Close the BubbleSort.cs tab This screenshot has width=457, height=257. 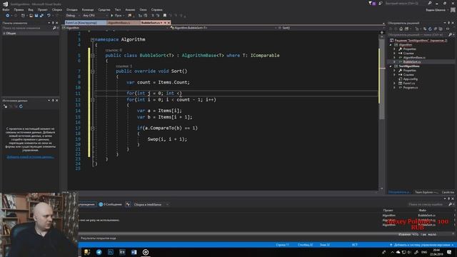tap(169, 22)
